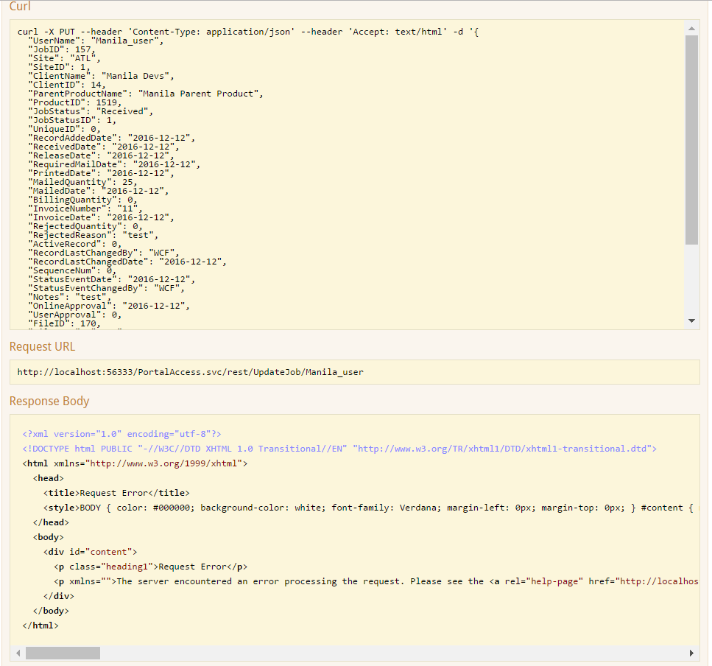712x666 pixels.
Task: Click the "ActiveRecord": 0 line
Action: pos(74,245)
